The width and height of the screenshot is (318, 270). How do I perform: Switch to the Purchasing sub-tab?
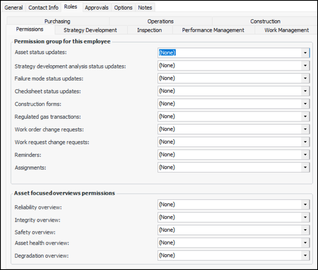[57, 22]
